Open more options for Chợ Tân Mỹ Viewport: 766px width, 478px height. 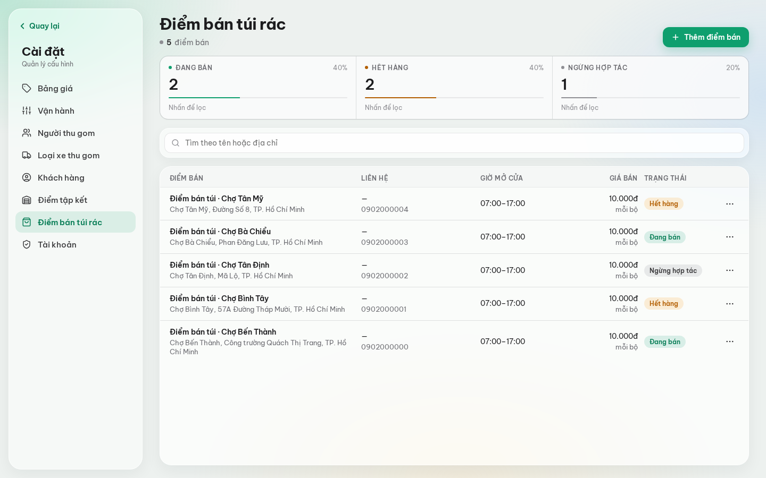point(730,204)
